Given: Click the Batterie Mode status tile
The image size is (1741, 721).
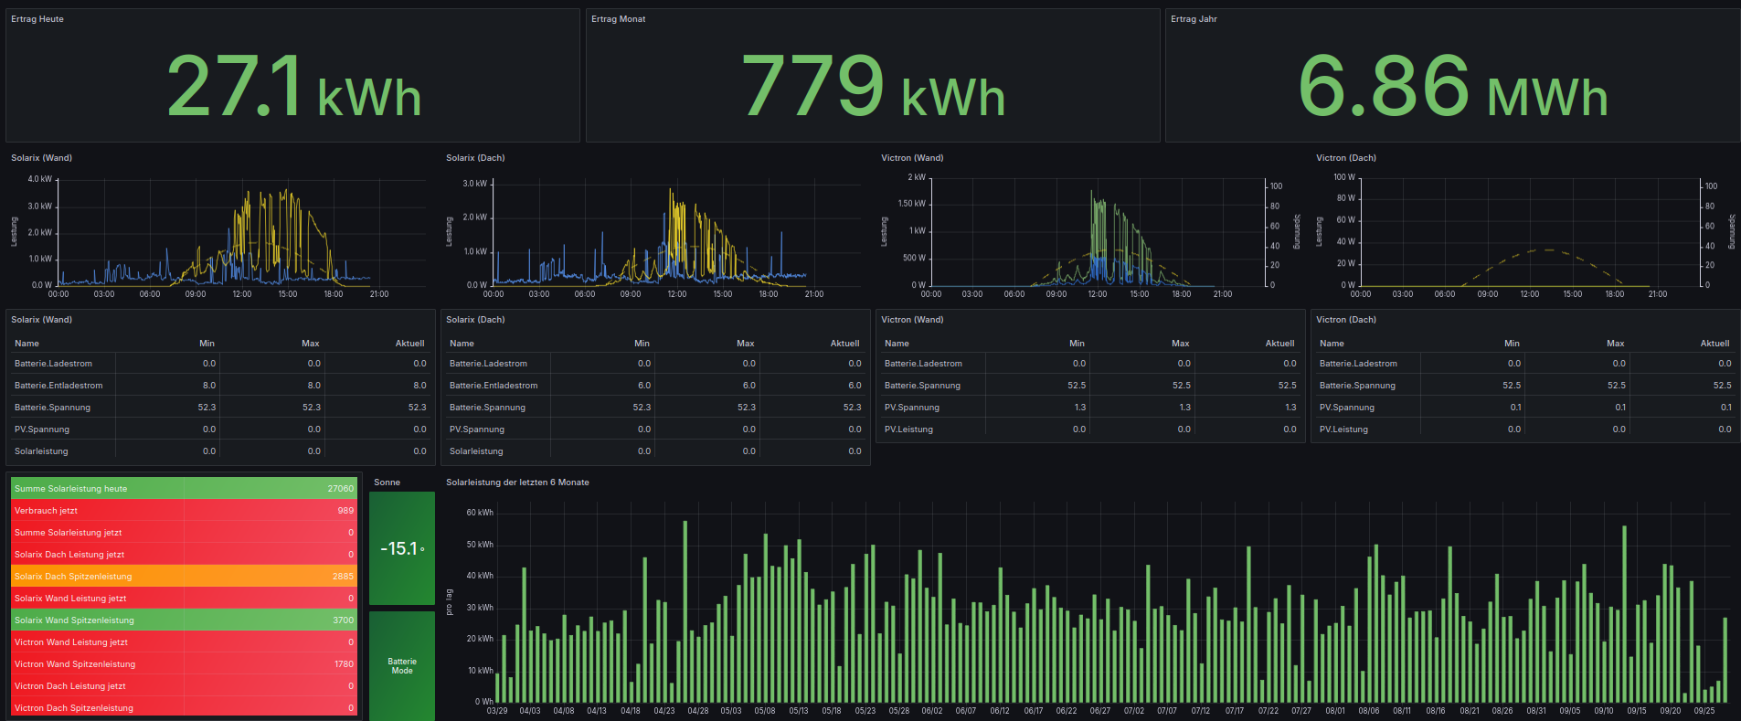Looking at the screenshot, I should point(402,666).
